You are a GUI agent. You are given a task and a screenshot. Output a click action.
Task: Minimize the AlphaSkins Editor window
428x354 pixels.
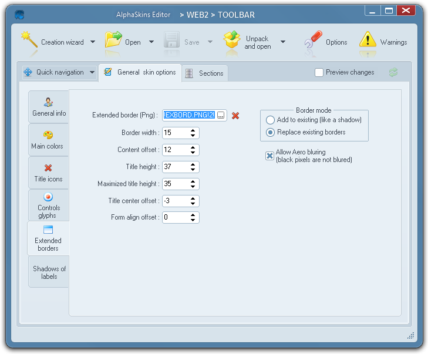click(x=373, y=11)
